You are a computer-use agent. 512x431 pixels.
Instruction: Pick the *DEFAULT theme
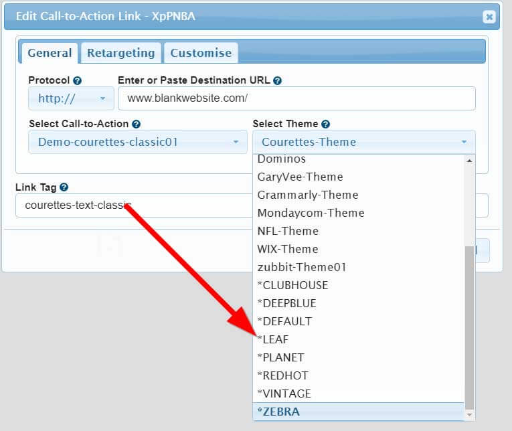358,322
